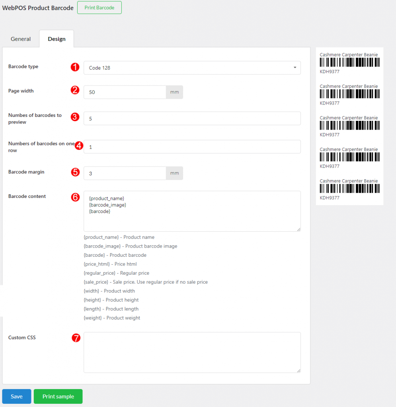Select the Numbers of barcodes on one row field
Screen dimensions: 396x407
[192, 147]
